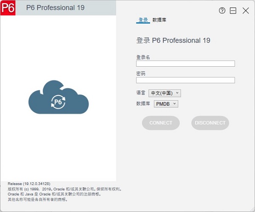Click the Release (19.12.0.34128) version text
This screenshot has height=212, width=255.
[29, 184]
